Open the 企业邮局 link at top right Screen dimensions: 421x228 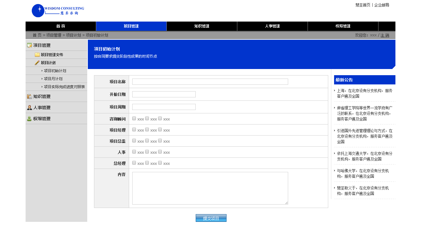coord(382,5)
